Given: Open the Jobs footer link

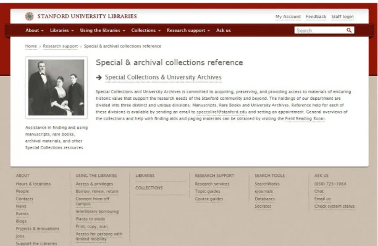Looking at the screenshot, I should click(20, 236).
